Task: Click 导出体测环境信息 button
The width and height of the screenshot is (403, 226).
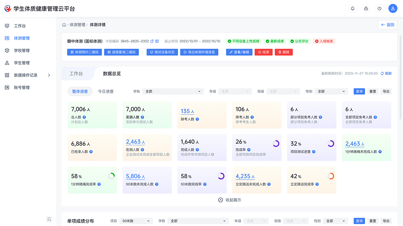Action: click(x=199, y=52)
